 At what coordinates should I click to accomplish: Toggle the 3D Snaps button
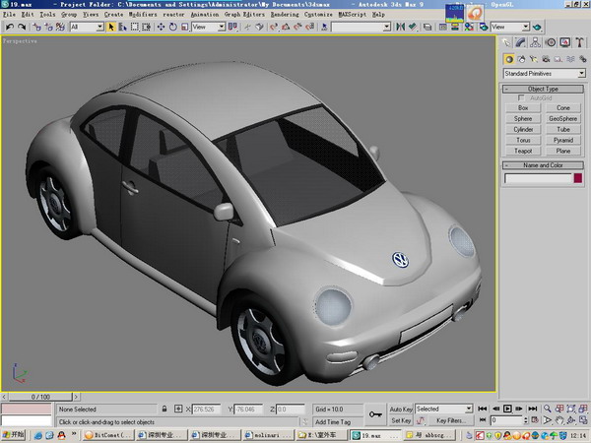coord(274,28)
